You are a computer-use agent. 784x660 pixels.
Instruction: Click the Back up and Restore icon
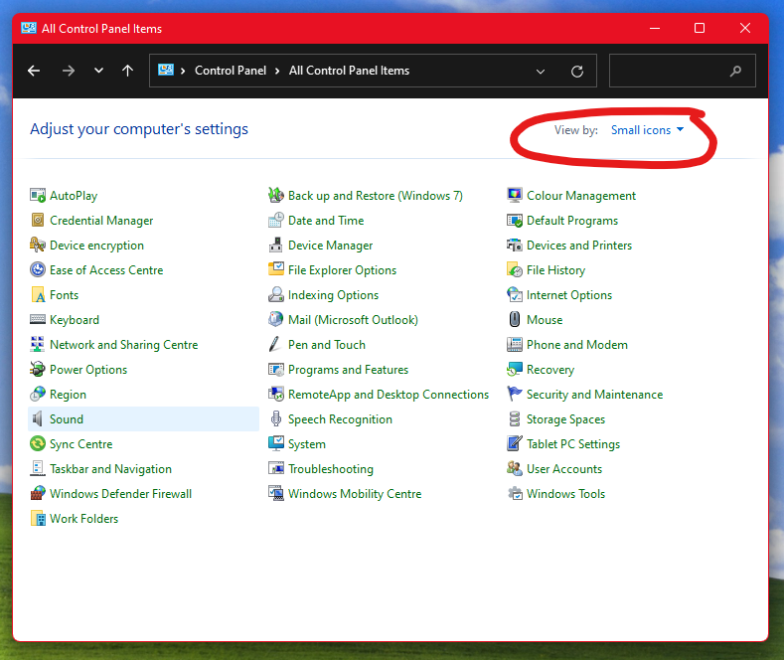pyautogui.click(x=276, y=195)
